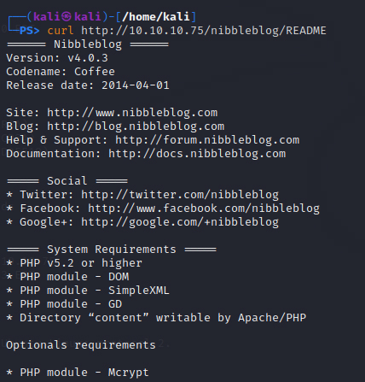Open the blog.nibbleblog.com link
The height and width of the screenshot is (382, 365).
(136, 126)
